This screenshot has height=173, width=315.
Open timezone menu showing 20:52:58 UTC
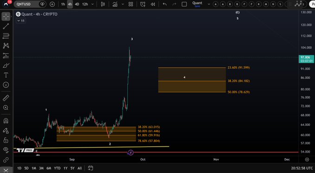tap(302, 168)
